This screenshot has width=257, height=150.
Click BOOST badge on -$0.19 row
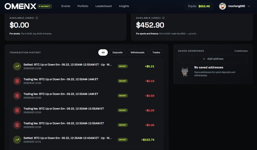(122, 81)
